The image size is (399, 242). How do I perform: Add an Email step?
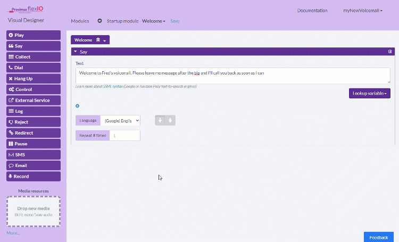coord(34,165)
